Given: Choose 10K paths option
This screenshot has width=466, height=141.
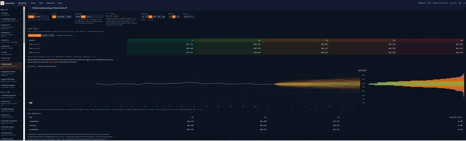Looking at the screenshot, I should coord(178,17).
